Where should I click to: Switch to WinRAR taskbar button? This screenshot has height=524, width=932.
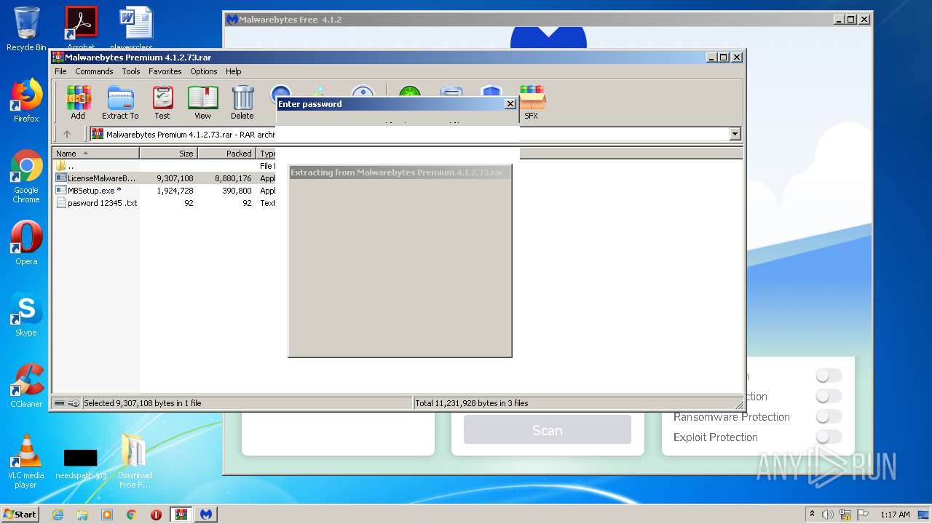181,515
